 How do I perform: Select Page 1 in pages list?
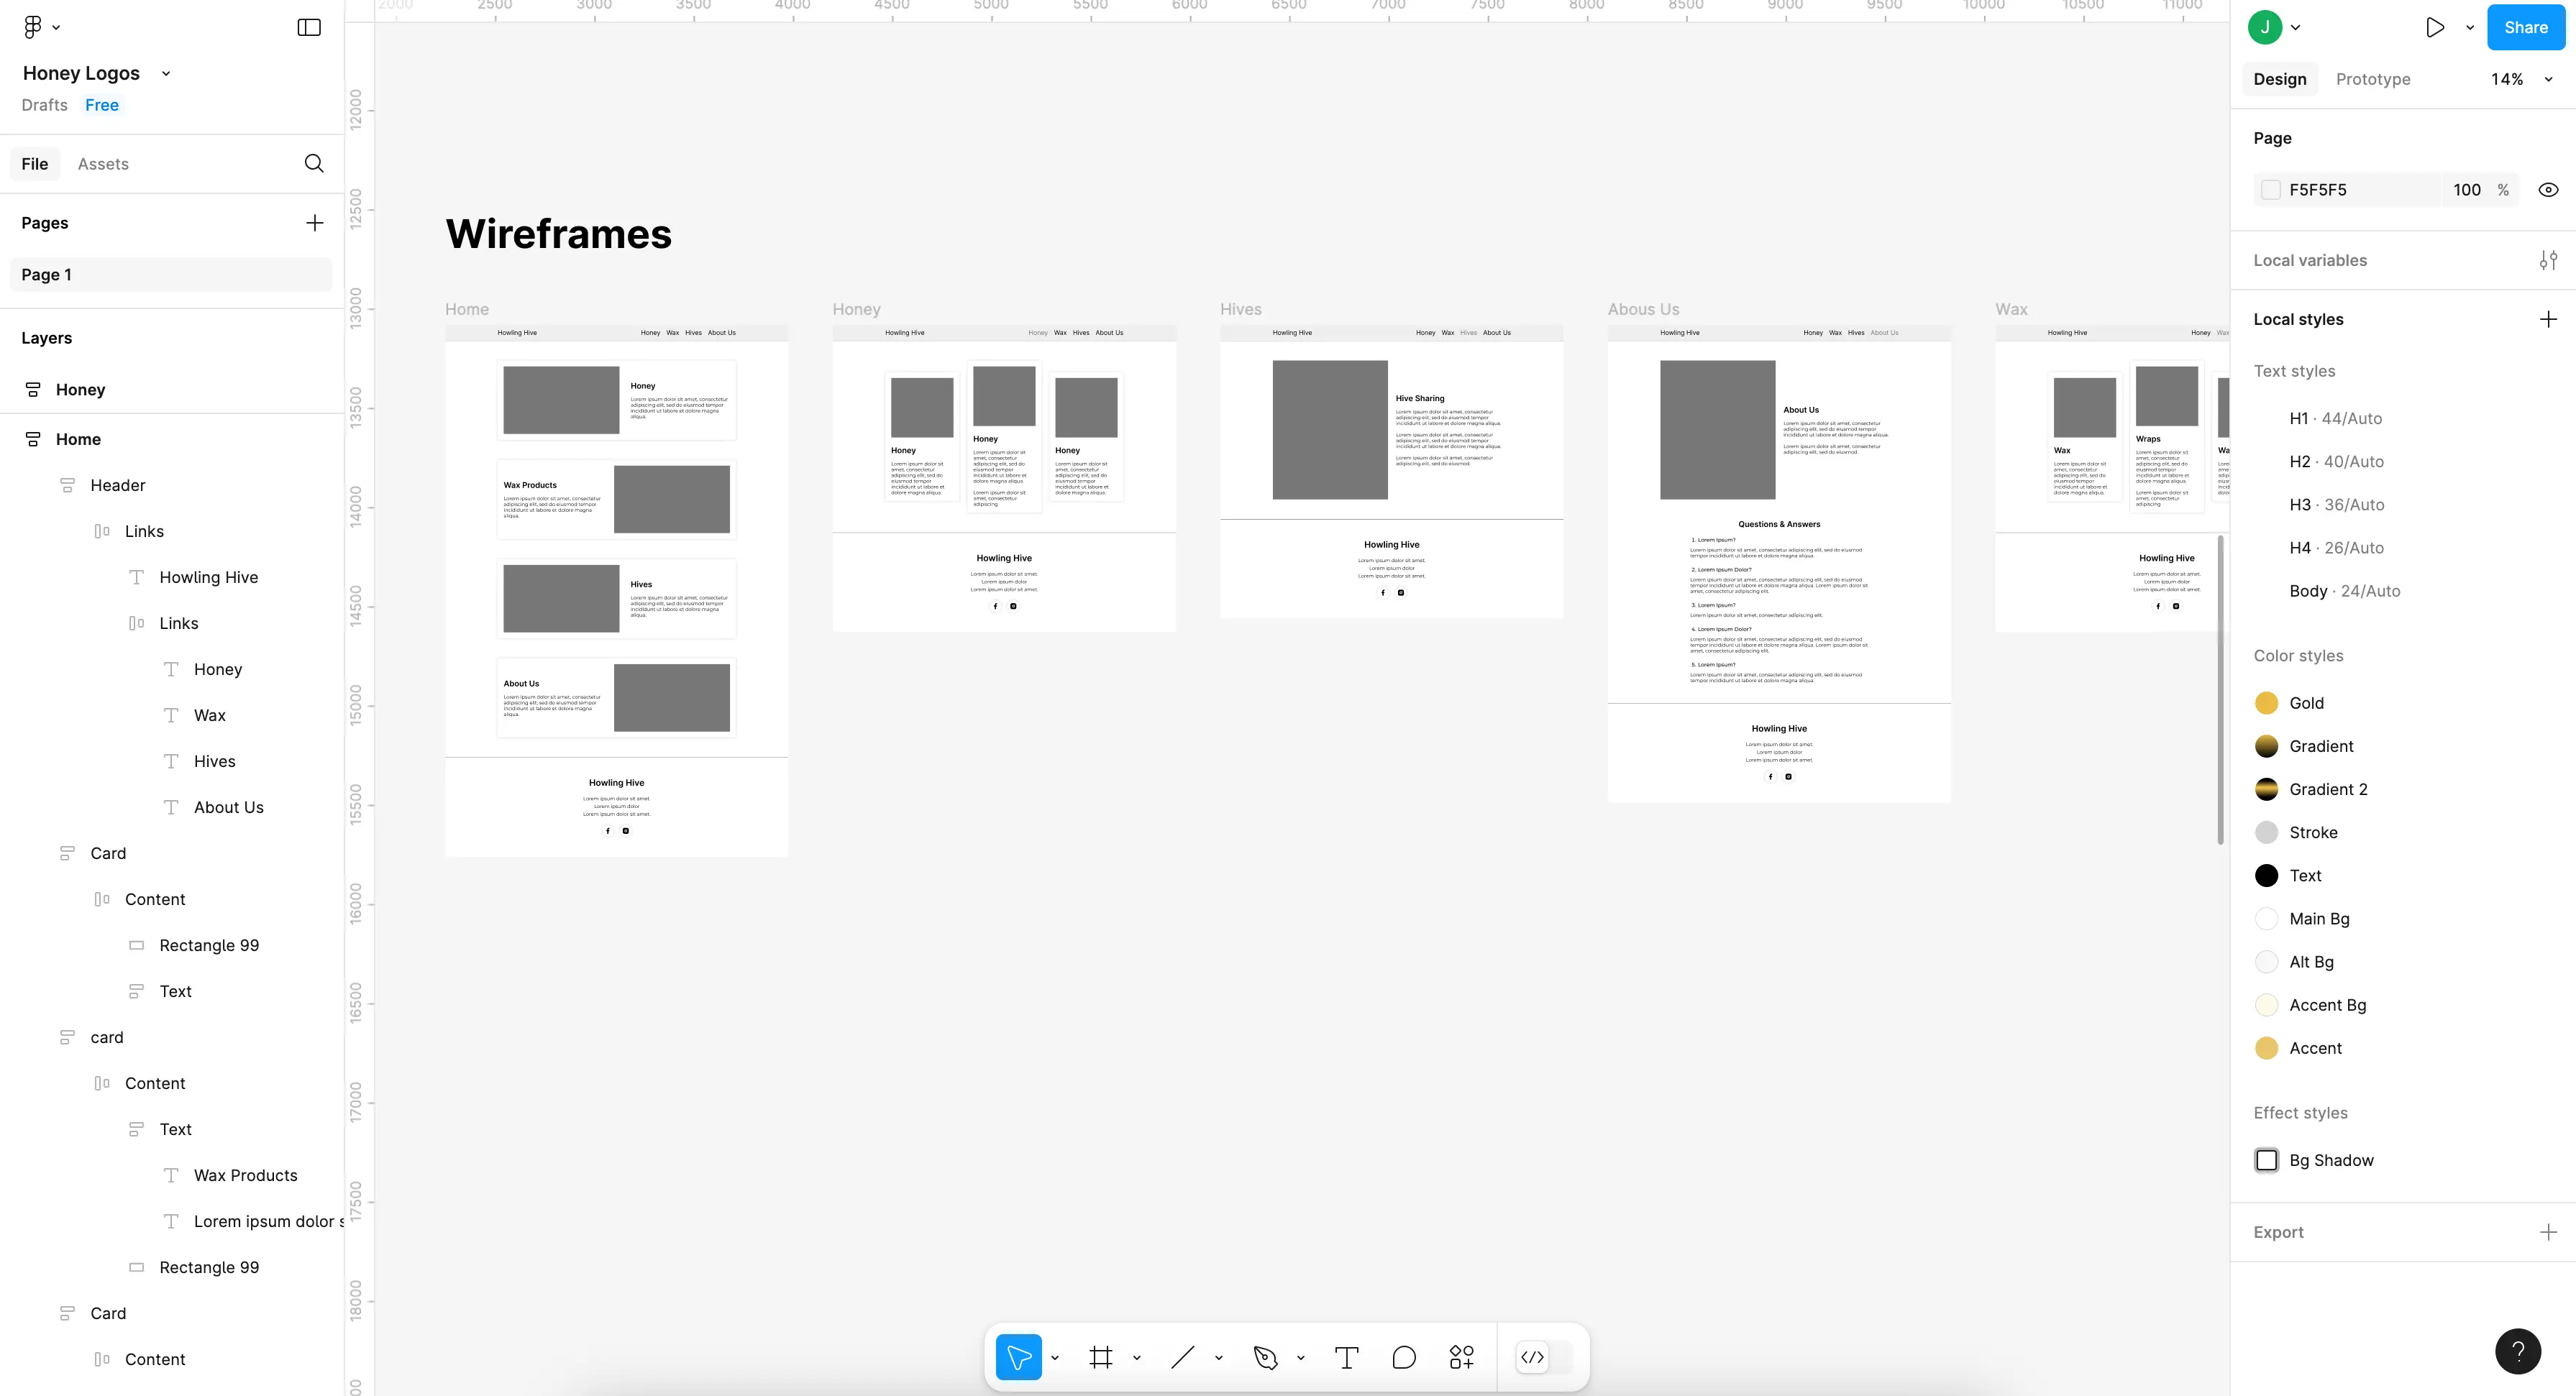point(171,275)
